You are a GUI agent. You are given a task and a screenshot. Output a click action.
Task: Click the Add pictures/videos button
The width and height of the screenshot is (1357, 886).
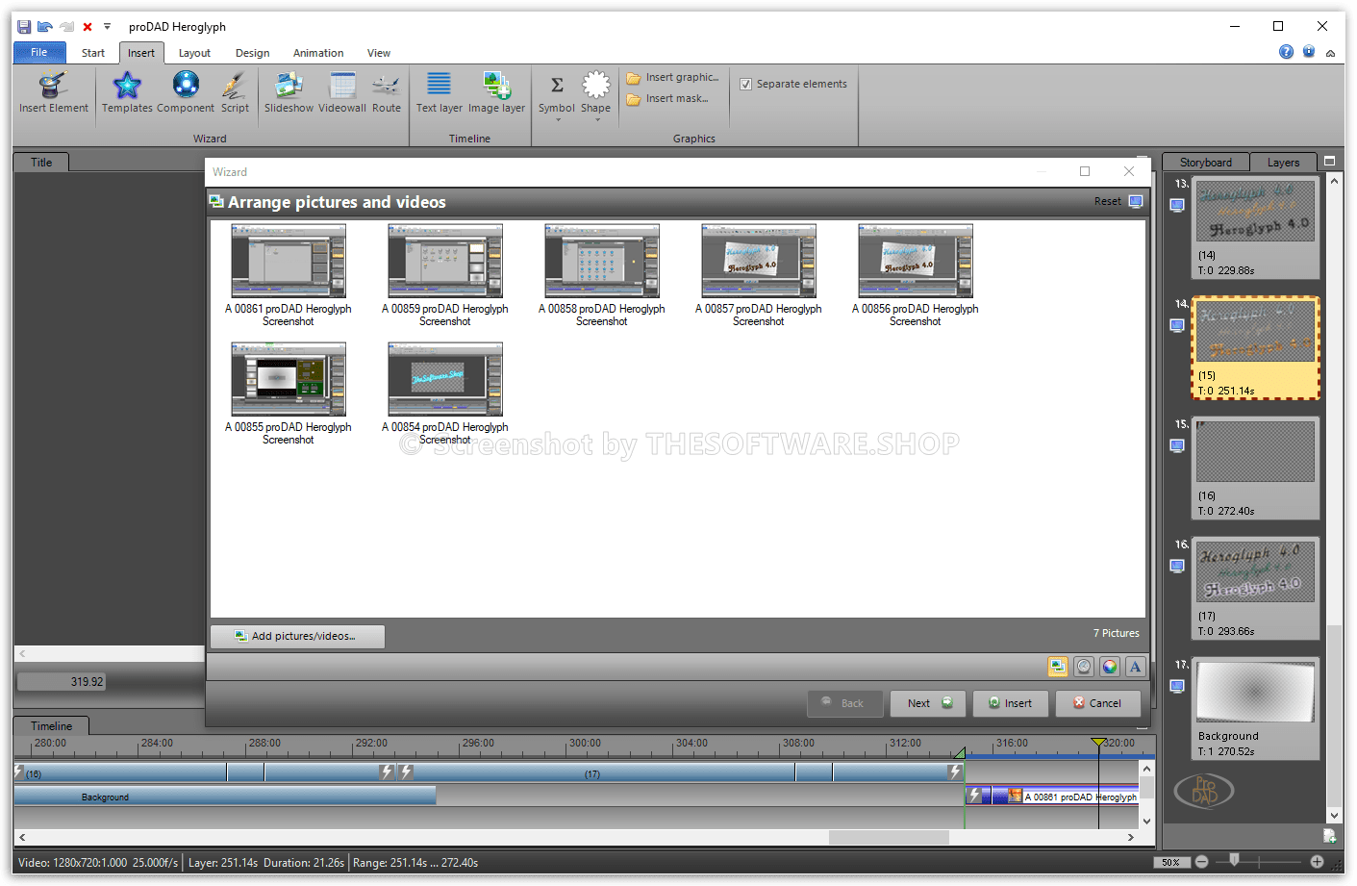tap(297, 636)
